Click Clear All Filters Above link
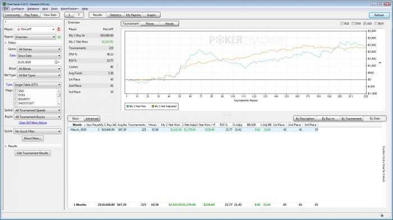The width and height of the screenshot is (393, 220). pos(33,123)
